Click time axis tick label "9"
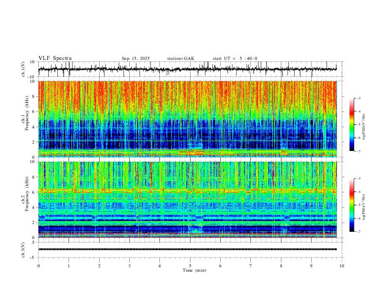Viewport: 385px width, 298px height. click(311, 266)
